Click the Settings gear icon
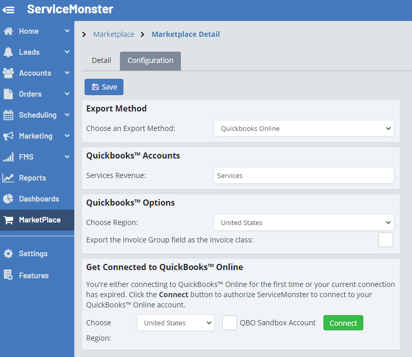412x357 pixels. coord(8,254)
